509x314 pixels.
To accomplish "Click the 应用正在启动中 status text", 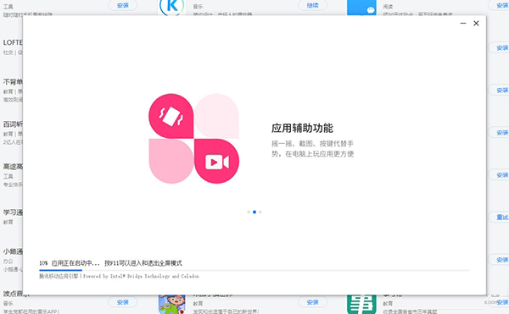I will [x=76, y=263].
